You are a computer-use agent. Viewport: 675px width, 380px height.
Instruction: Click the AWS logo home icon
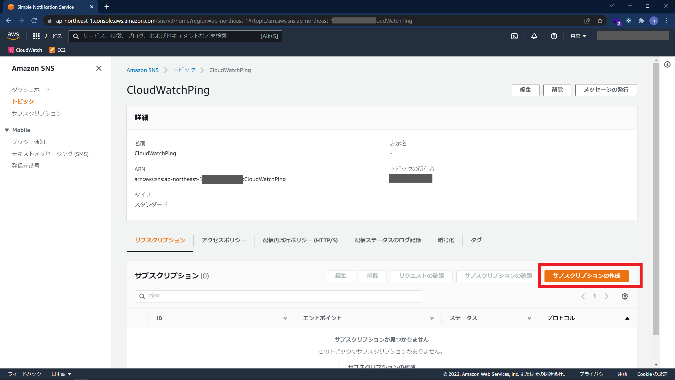(x=13, y=36)
